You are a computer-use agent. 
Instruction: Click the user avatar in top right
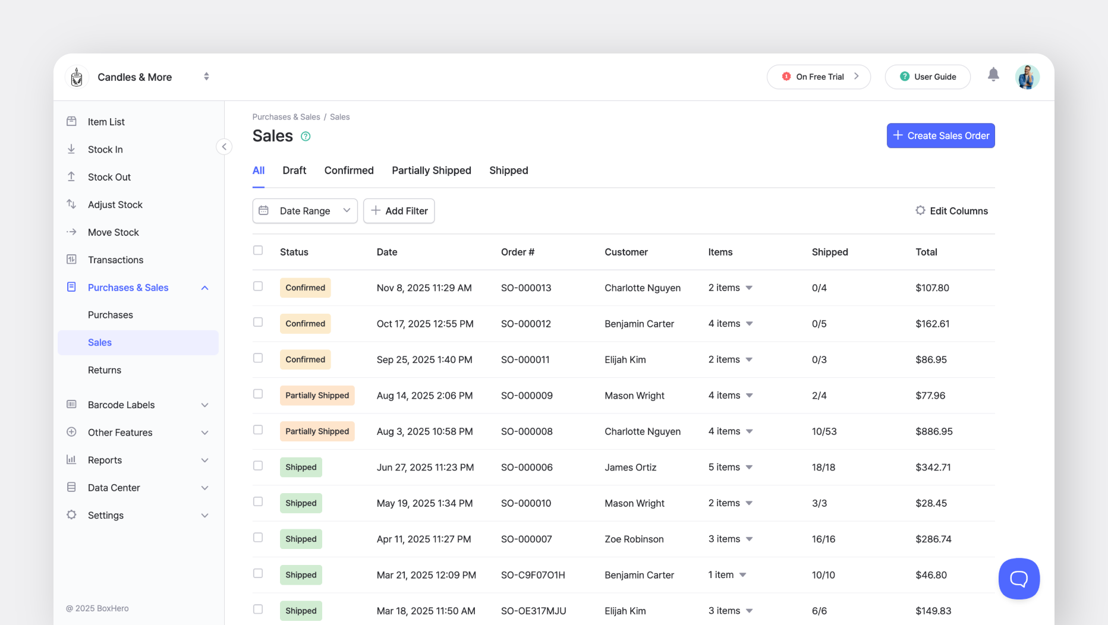coord(1027,77)
